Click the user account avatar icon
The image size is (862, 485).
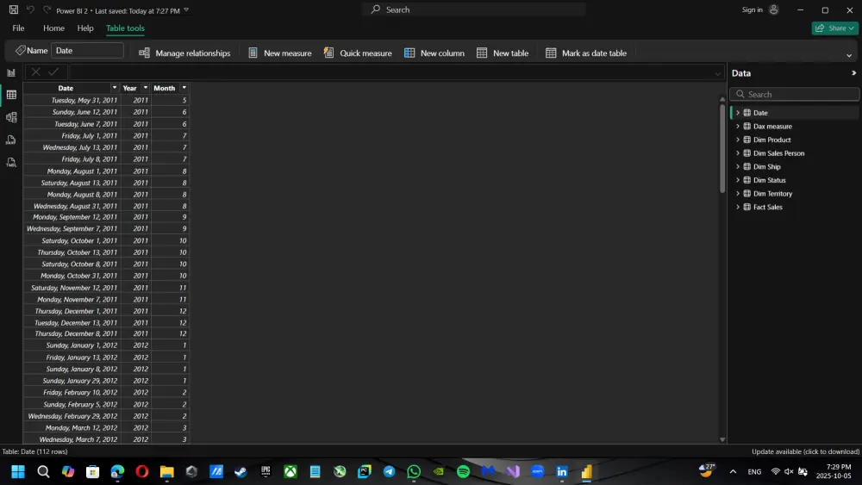(773, 9)
